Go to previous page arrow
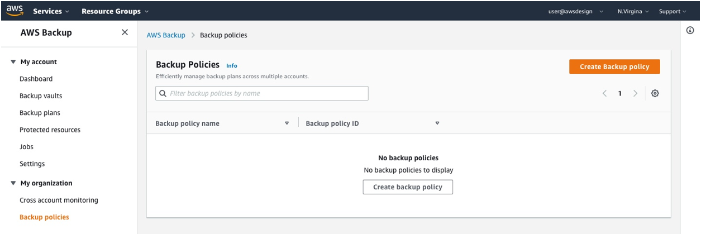This screenshot has width=701, height=234. [x=605, y=93]
